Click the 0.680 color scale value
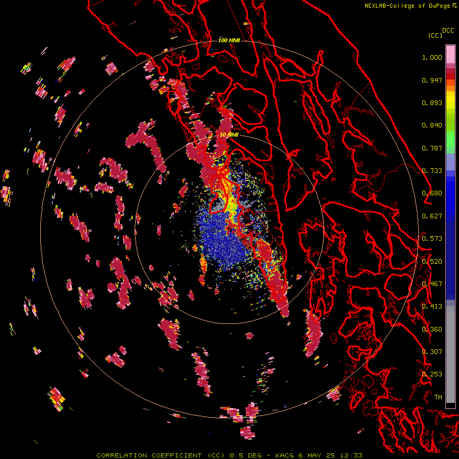The image size is (459, 459). (x=432, y=193)
